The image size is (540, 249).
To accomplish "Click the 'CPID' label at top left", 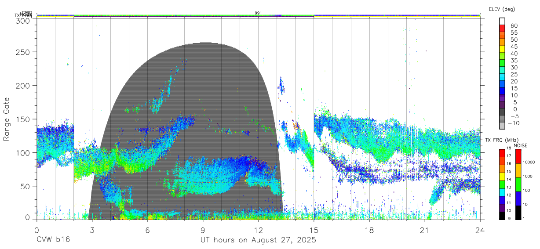I will (26, 13).
